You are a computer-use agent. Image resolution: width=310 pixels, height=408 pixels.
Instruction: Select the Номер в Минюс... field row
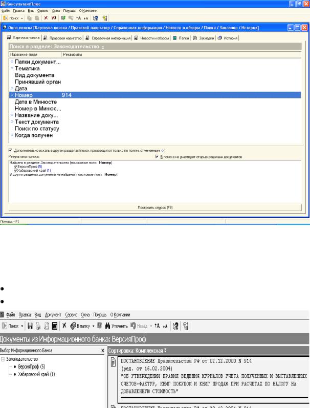point(155,109)
